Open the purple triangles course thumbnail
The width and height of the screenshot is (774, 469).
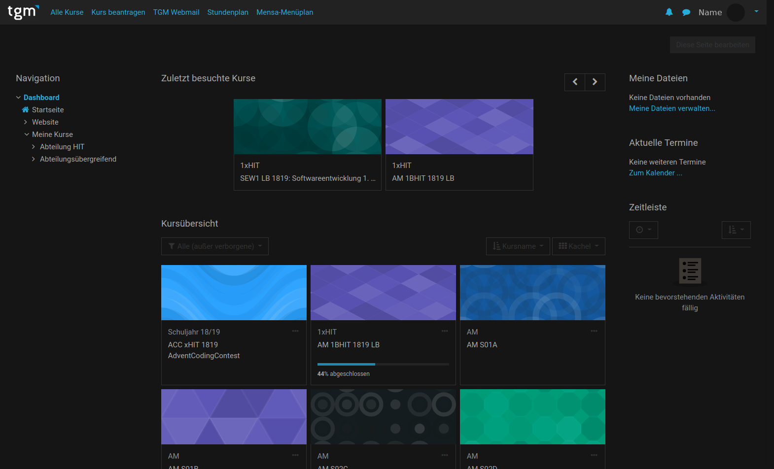pos(234,417)
